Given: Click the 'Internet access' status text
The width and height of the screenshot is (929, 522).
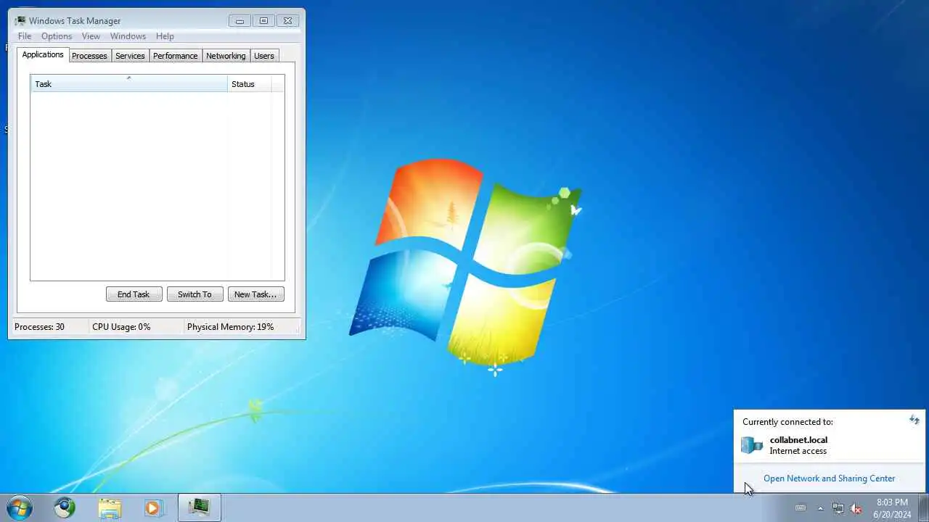Looking at the screenshot, I should 798,451.
